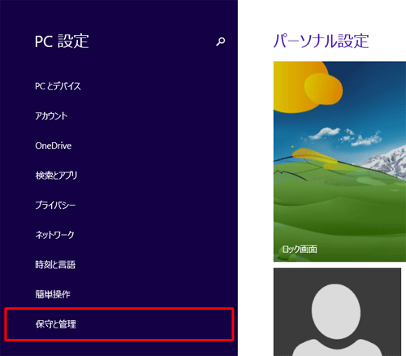Click the search magnifier icon in PC 設定

221,41
